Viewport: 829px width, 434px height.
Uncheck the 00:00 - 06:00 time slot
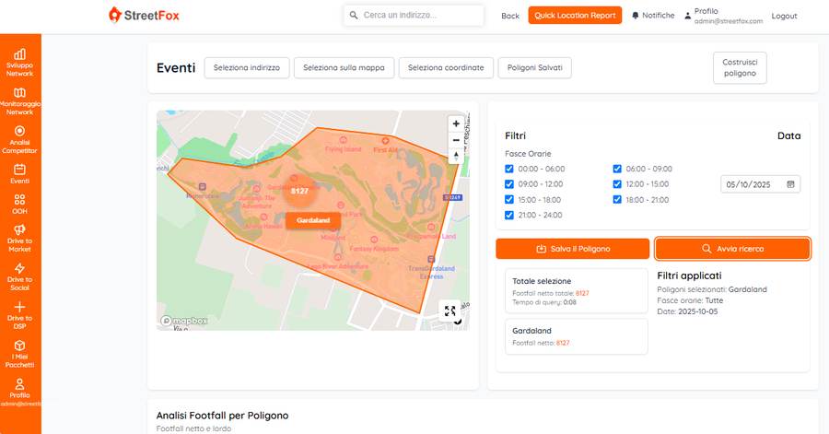(x=509, y=169)
